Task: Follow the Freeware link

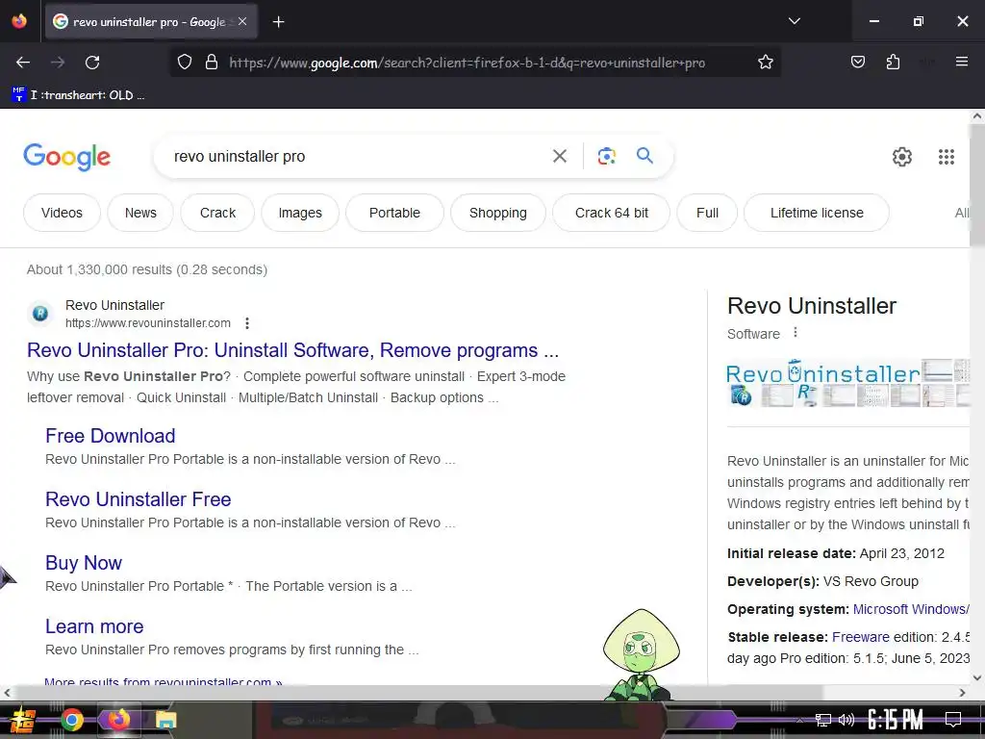Action: coord(861,637)
